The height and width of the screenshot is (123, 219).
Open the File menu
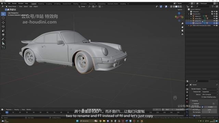click(5, 3)
